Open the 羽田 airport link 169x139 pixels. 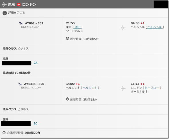77,27
